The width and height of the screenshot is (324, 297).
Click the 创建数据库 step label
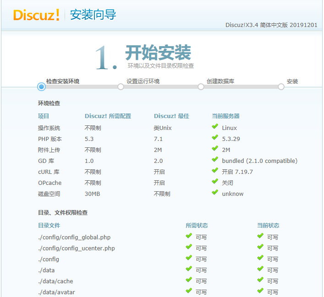pyautogui.click(x=220, y=81)
